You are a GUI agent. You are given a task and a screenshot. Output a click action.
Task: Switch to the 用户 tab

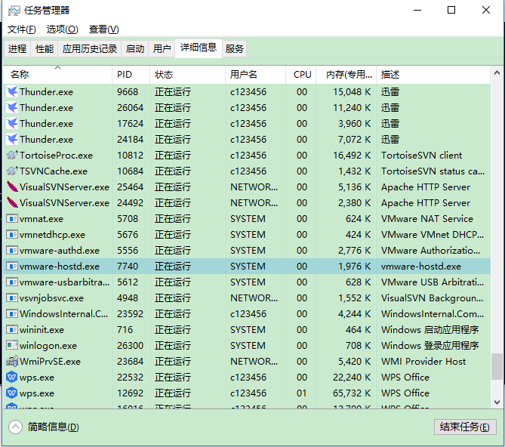click(x=162, y=48)
